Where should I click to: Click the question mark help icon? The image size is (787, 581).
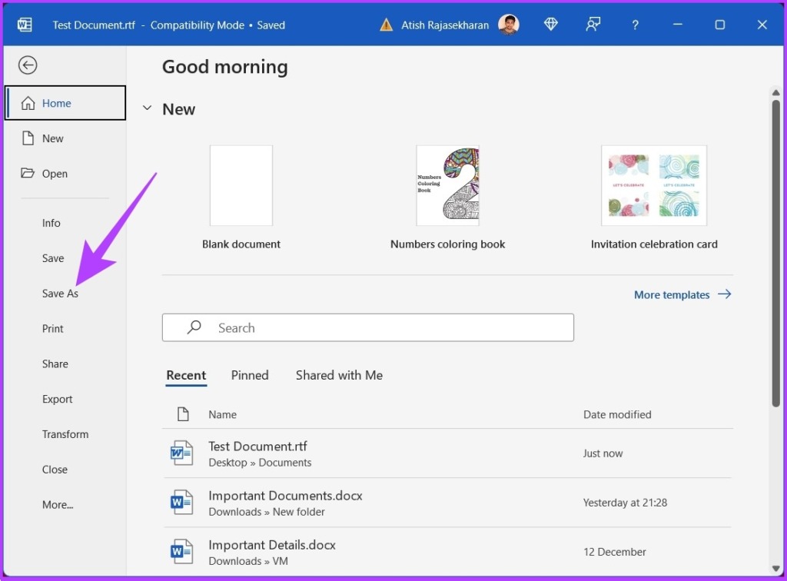(635, 25)
